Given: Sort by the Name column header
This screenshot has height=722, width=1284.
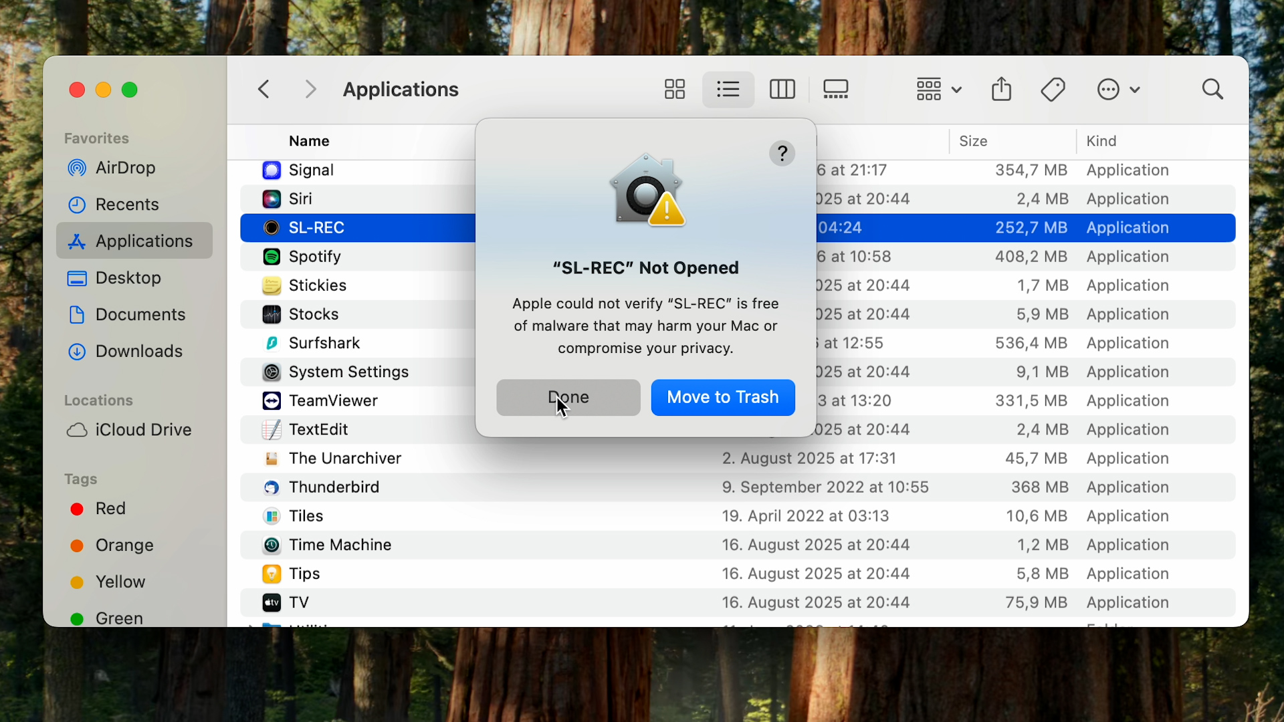Looking at the screenshot, I should (309, 141).
